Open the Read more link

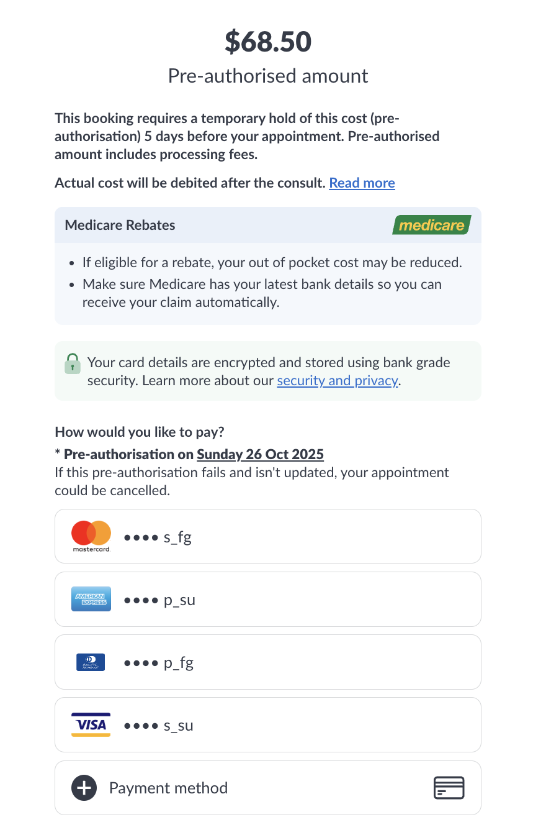(362, 183)
